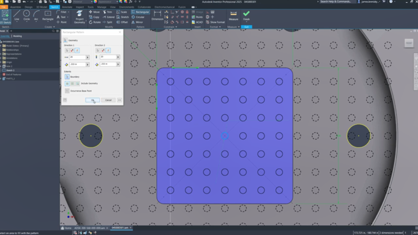Open the File tab

pos(3,7)
